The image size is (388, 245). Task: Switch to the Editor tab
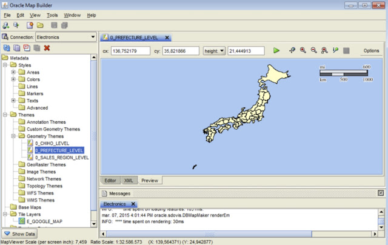[x=110, y=181]
